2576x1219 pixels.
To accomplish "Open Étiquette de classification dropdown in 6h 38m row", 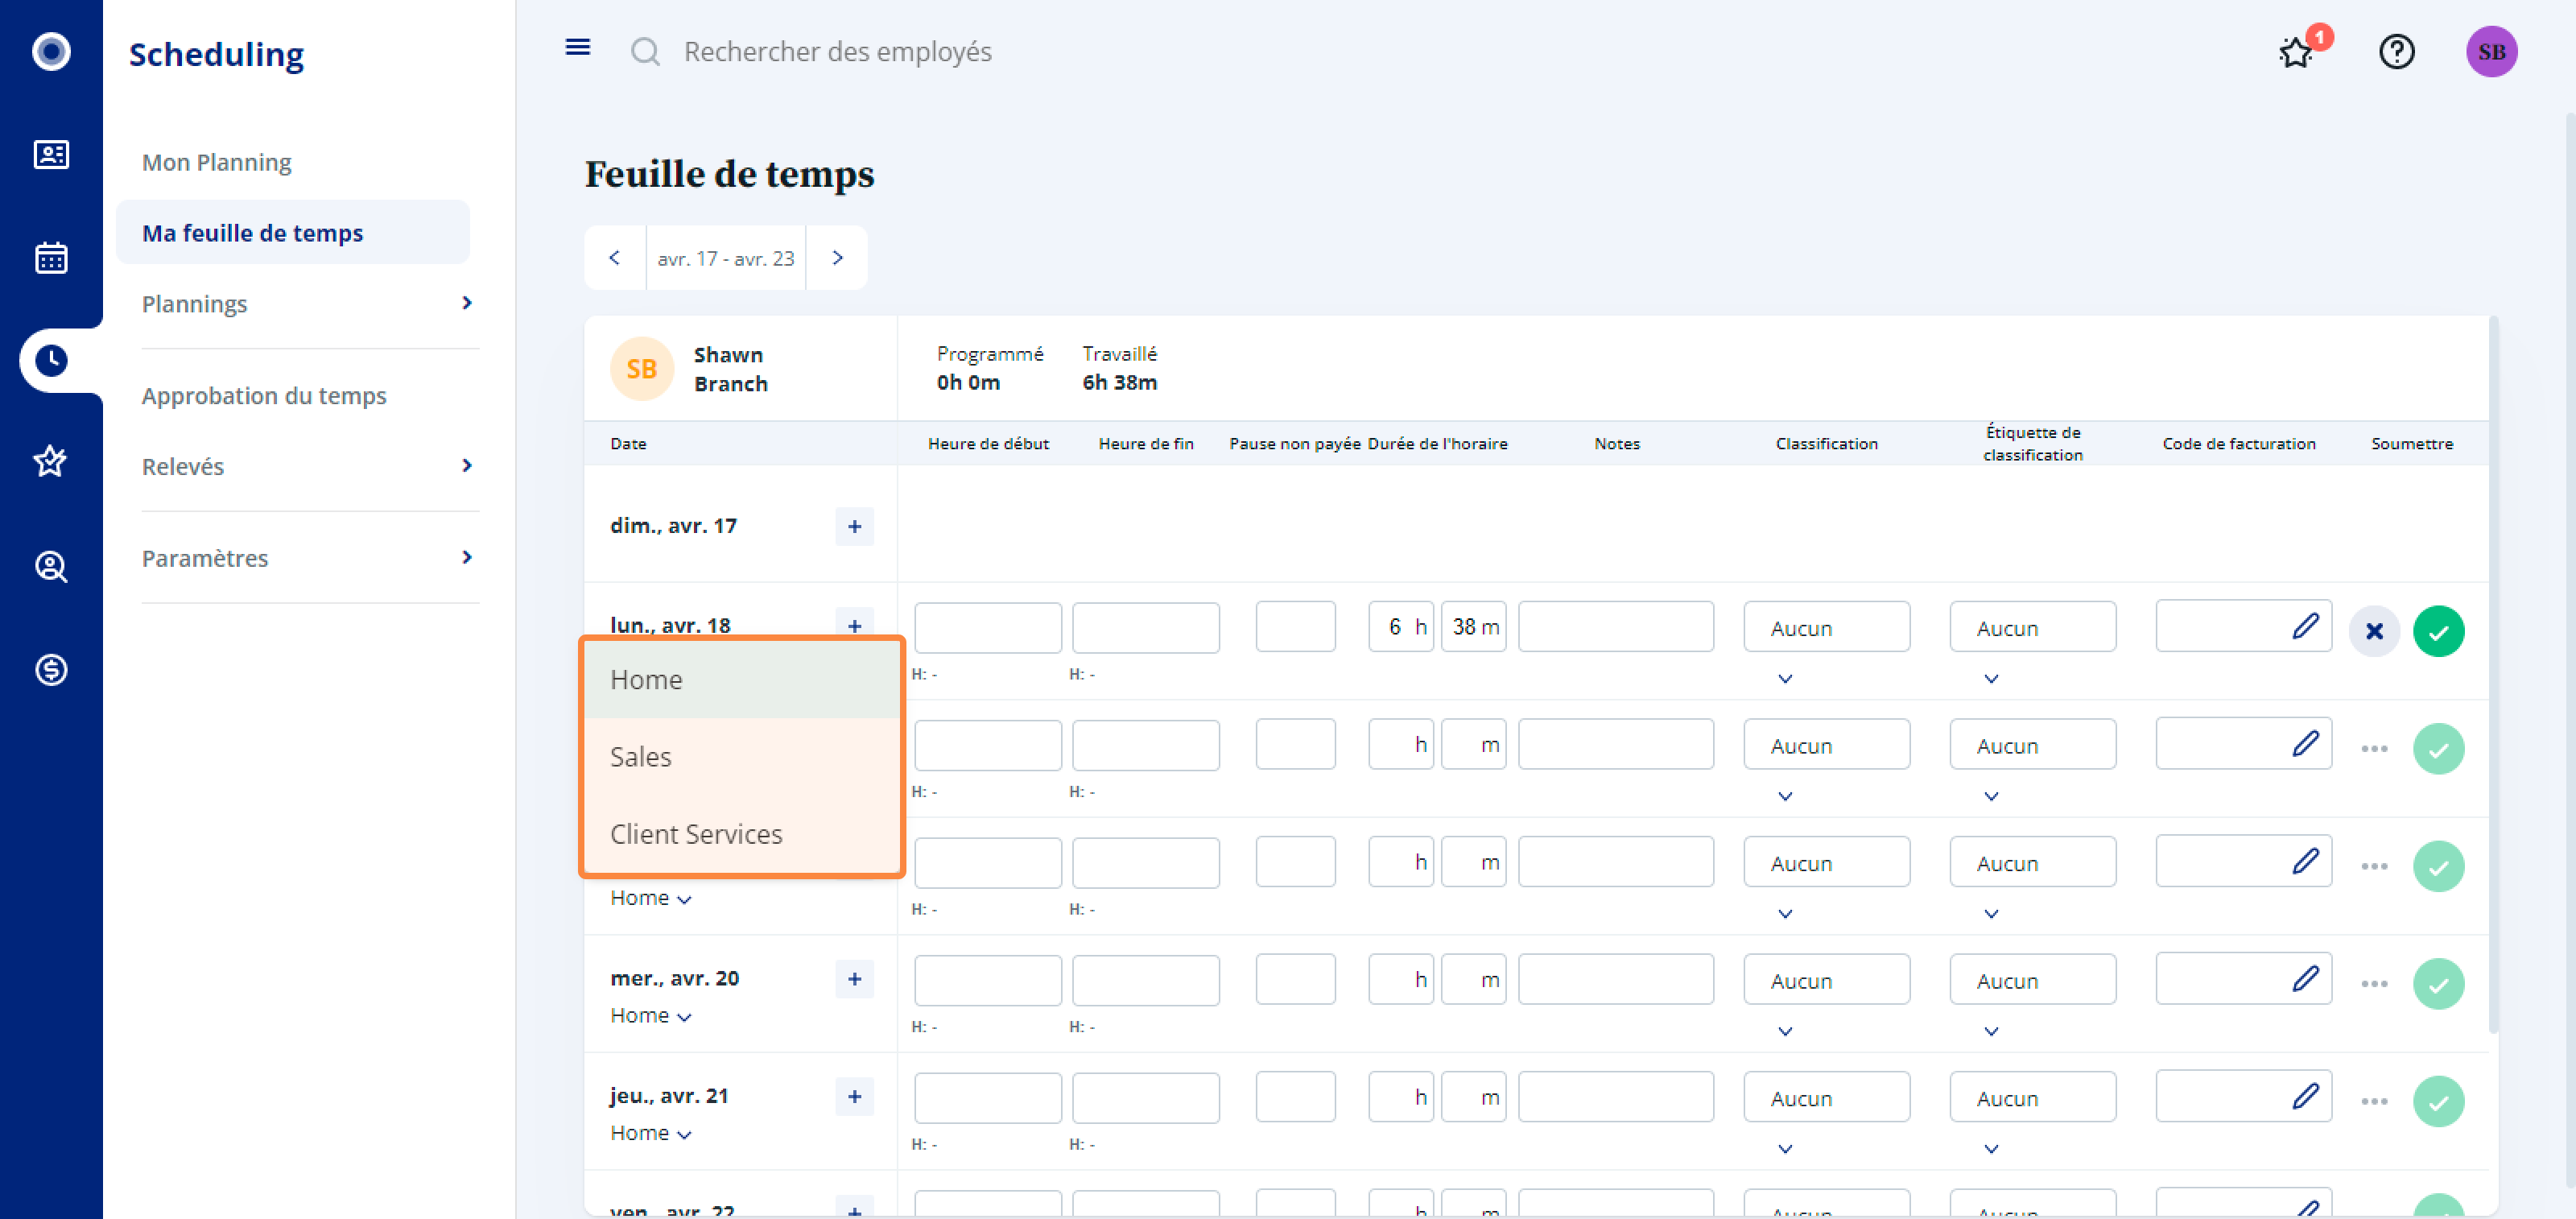I will (x=2032, y=628).
